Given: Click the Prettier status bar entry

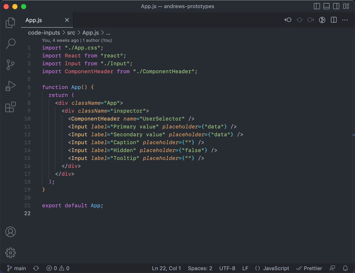Looking at the screenshot, I should (x=309, y=268).
